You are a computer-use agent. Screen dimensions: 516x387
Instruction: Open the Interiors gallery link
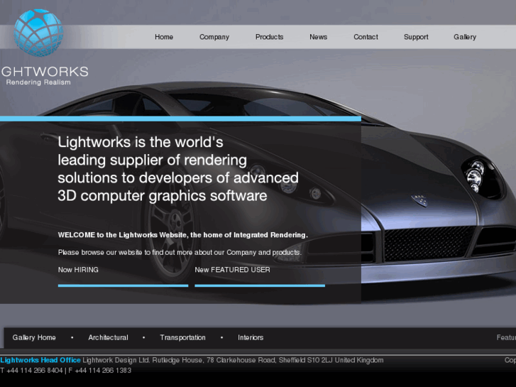click(251, 337)
